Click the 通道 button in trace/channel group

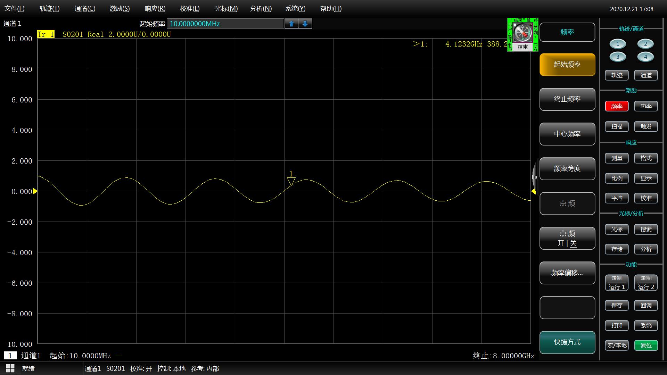click(x=646, y=75)
